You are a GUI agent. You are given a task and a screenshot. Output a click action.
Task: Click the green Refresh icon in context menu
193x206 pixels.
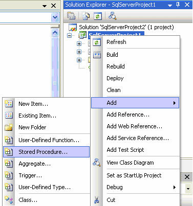(97, 42)
